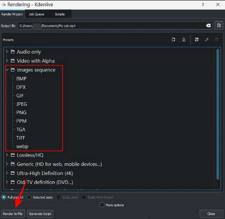The image size is (225, 219).
Task: Collapse the Images sequence folder
Action: click(7, 70)
